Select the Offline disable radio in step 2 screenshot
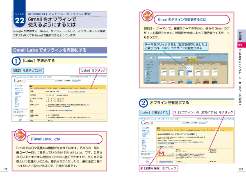This screenshot has width=246, height=183. click(x=209, y=152)
